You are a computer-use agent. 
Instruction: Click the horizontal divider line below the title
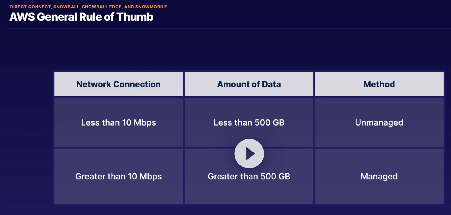(227, 29)
